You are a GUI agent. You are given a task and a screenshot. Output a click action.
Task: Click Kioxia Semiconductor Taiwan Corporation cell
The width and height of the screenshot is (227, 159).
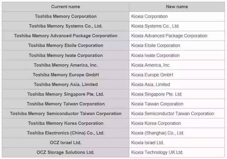pyautogui.click(x=173, y=114)
